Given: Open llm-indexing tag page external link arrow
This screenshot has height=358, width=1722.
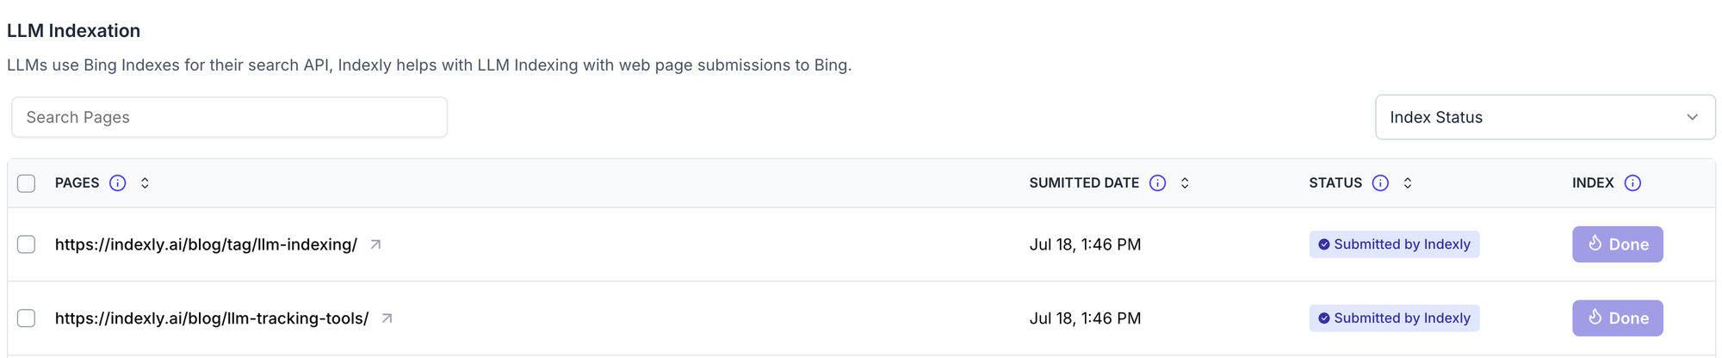Looking at the screenshot, I should [375, 244].
